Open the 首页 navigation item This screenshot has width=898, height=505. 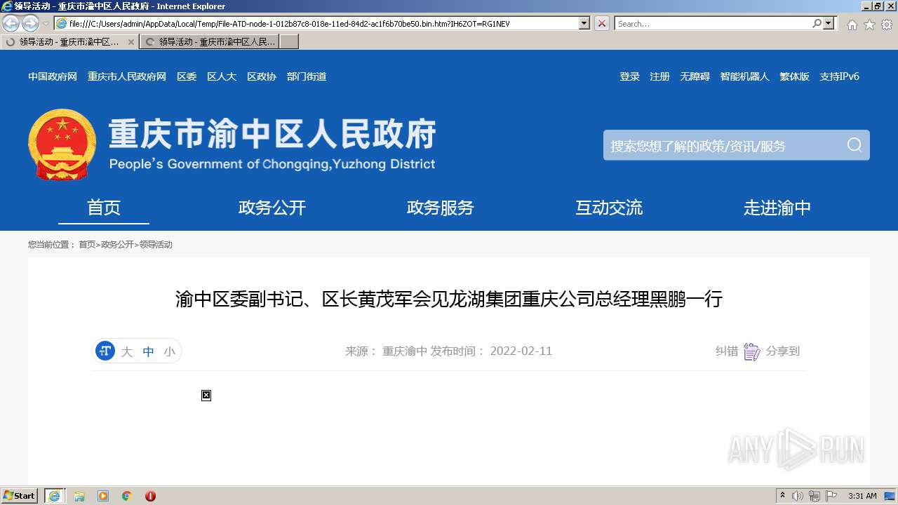(104, 208)
